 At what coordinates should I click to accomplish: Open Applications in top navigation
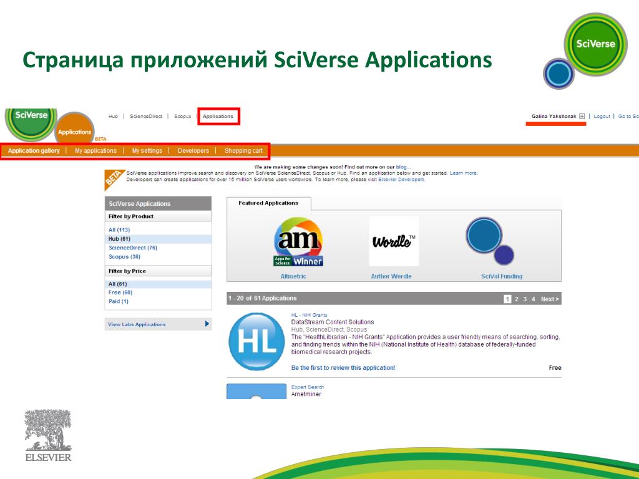coord(218,117)
